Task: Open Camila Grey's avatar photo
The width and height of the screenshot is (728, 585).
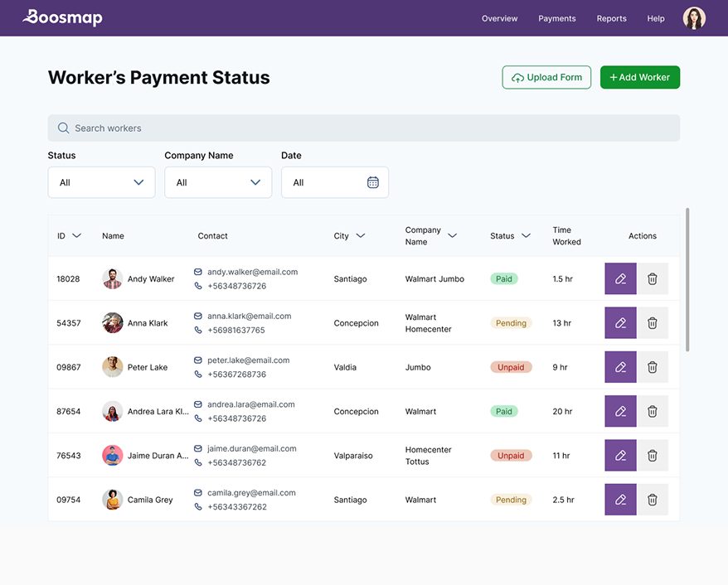Action: [113, 500]
